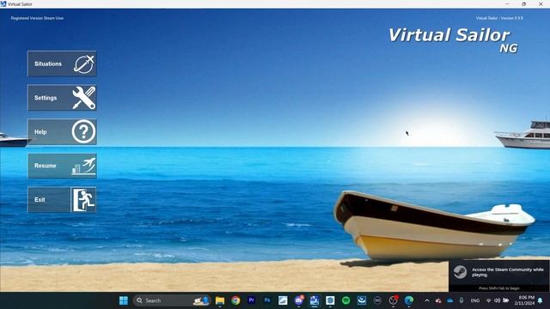The height and width of the screenshot is (309, 550).
Task: Click the question mark Help icon
Action: coord(83,131)
